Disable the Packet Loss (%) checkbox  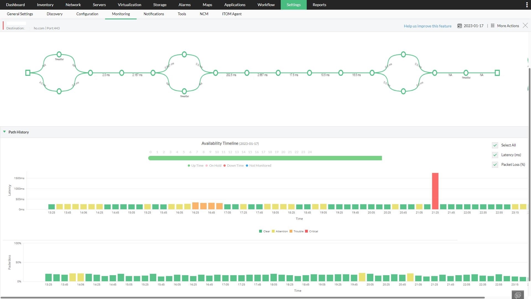click(495, 165)
